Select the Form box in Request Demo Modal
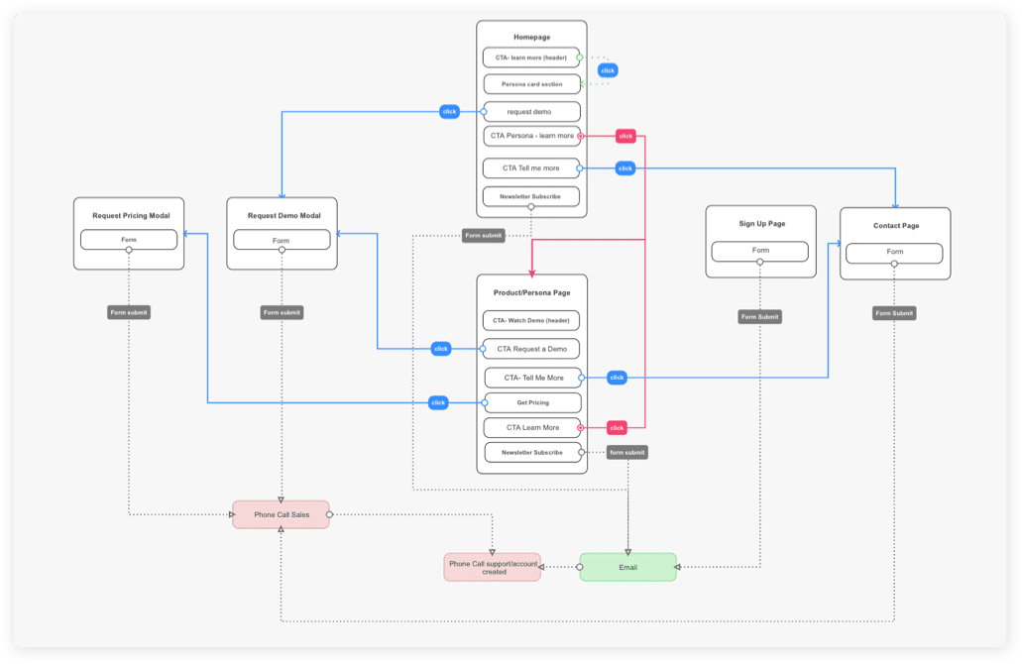 282,240
